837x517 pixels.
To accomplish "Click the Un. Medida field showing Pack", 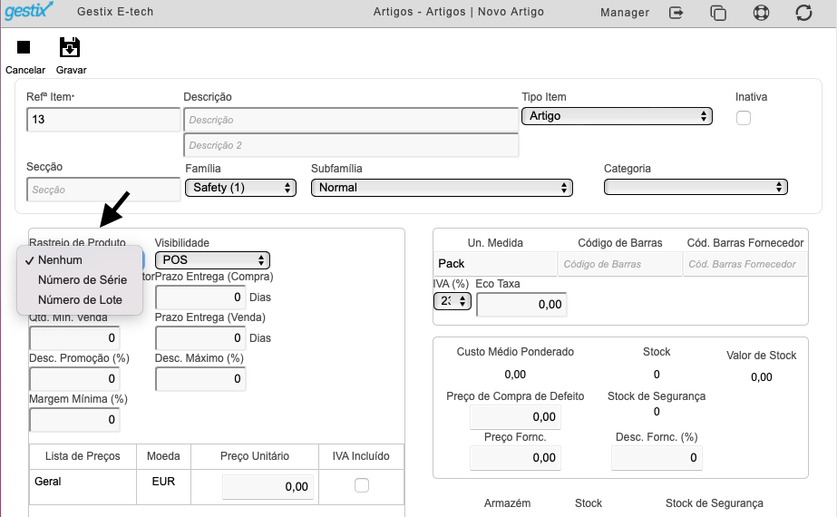I will [x=495, y=264].
